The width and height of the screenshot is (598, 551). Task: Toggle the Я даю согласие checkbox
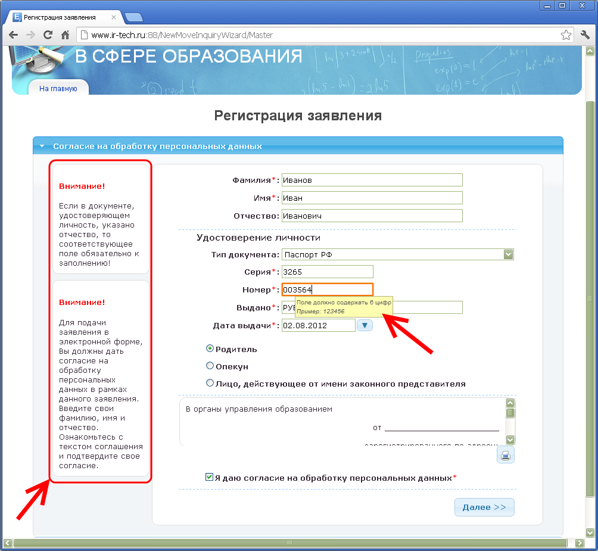tap(209, 477)
